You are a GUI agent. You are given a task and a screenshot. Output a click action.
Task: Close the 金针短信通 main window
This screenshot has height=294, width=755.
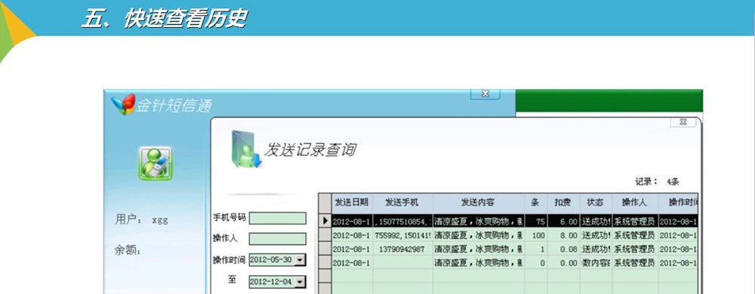click(x=485, y=93)
